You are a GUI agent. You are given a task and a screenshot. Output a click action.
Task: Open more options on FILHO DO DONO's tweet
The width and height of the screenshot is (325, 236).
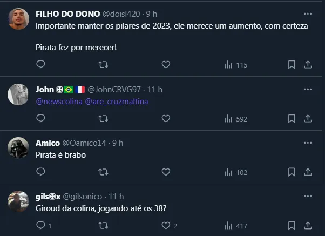click(308, 13)
